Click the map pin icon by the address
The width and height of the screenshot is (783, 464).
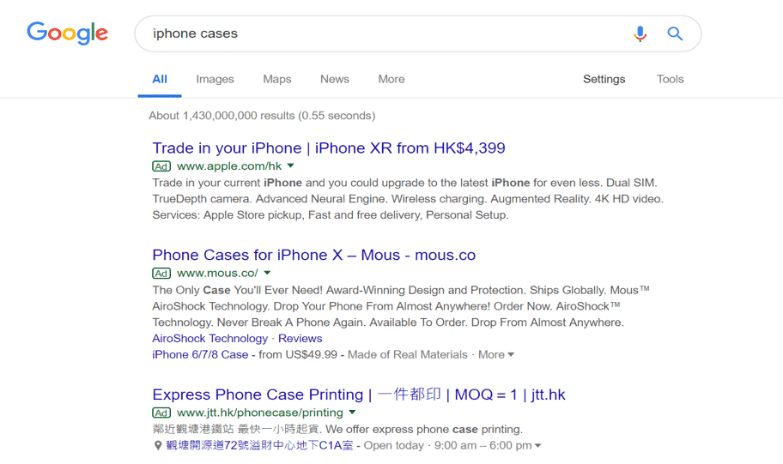158,445
